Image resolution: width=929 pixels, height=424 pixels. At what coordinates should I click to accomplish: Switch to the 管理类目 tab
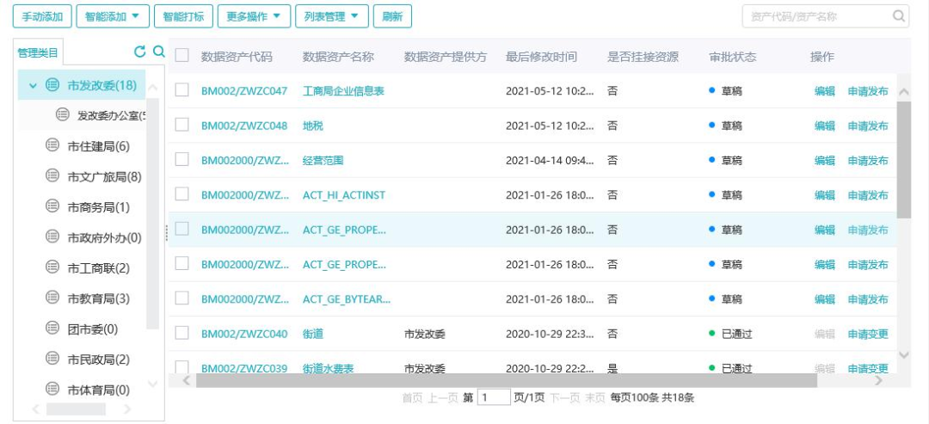coord(38,52)
